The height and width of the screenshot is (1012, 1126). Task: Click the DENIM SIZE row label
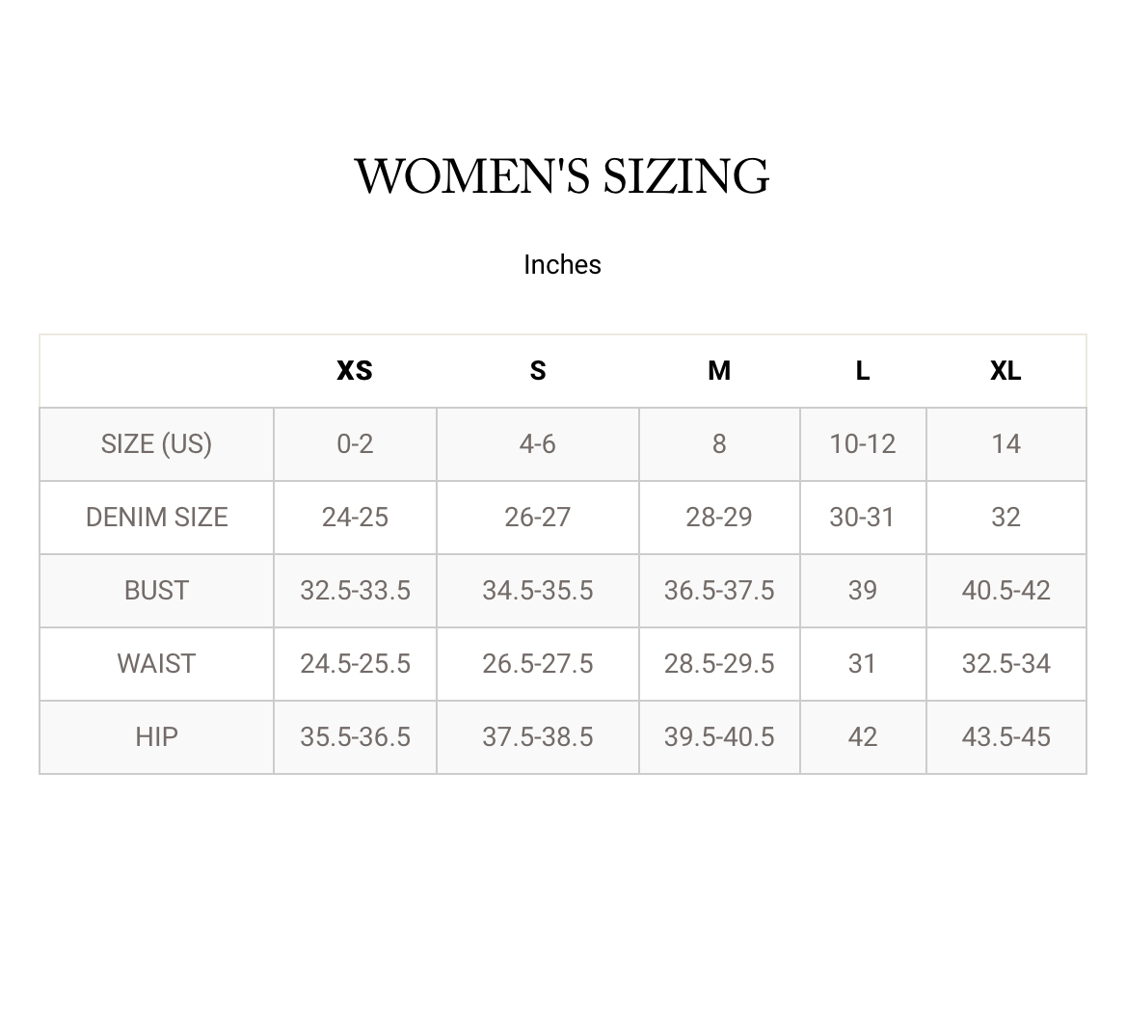[x=156, y=518]
